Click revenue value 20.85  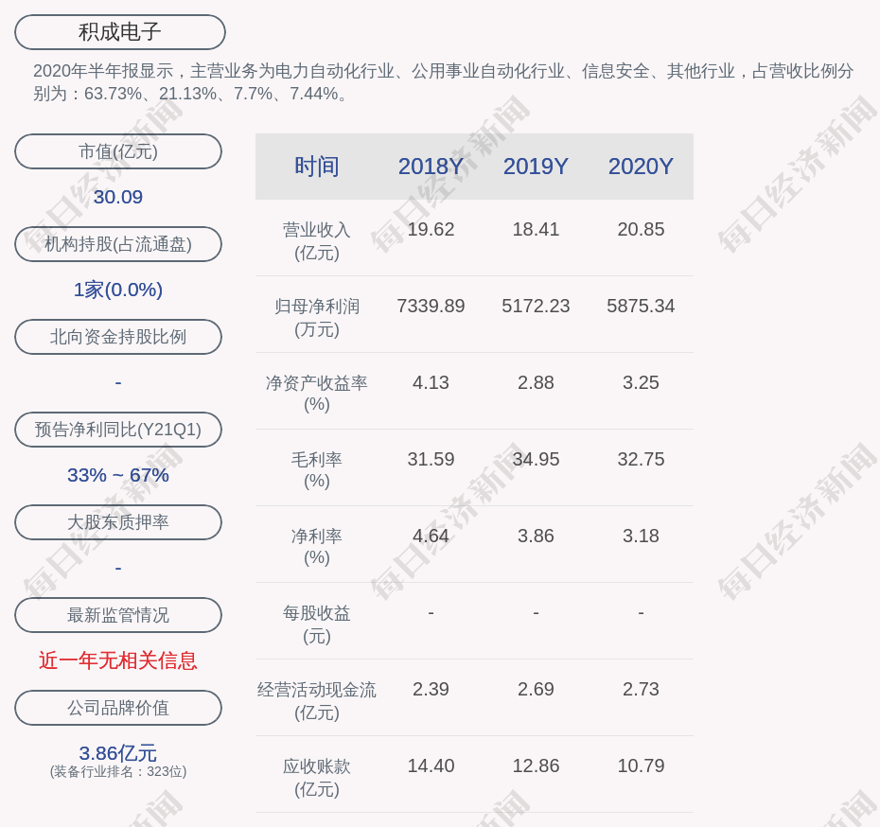[x=641, y=230]
